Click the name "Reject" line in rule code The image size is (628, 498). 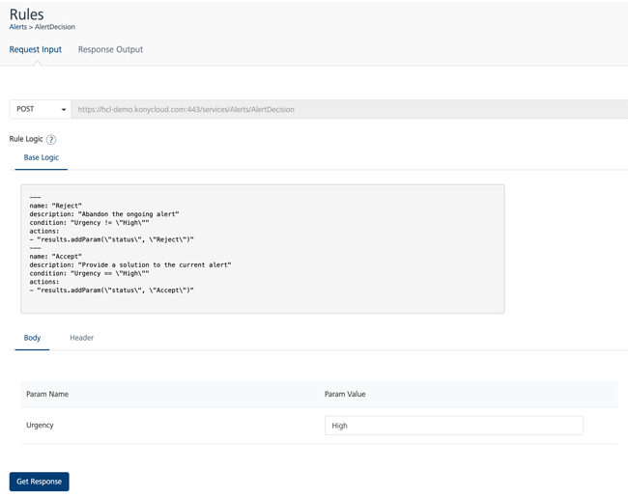tap(56, 206)
